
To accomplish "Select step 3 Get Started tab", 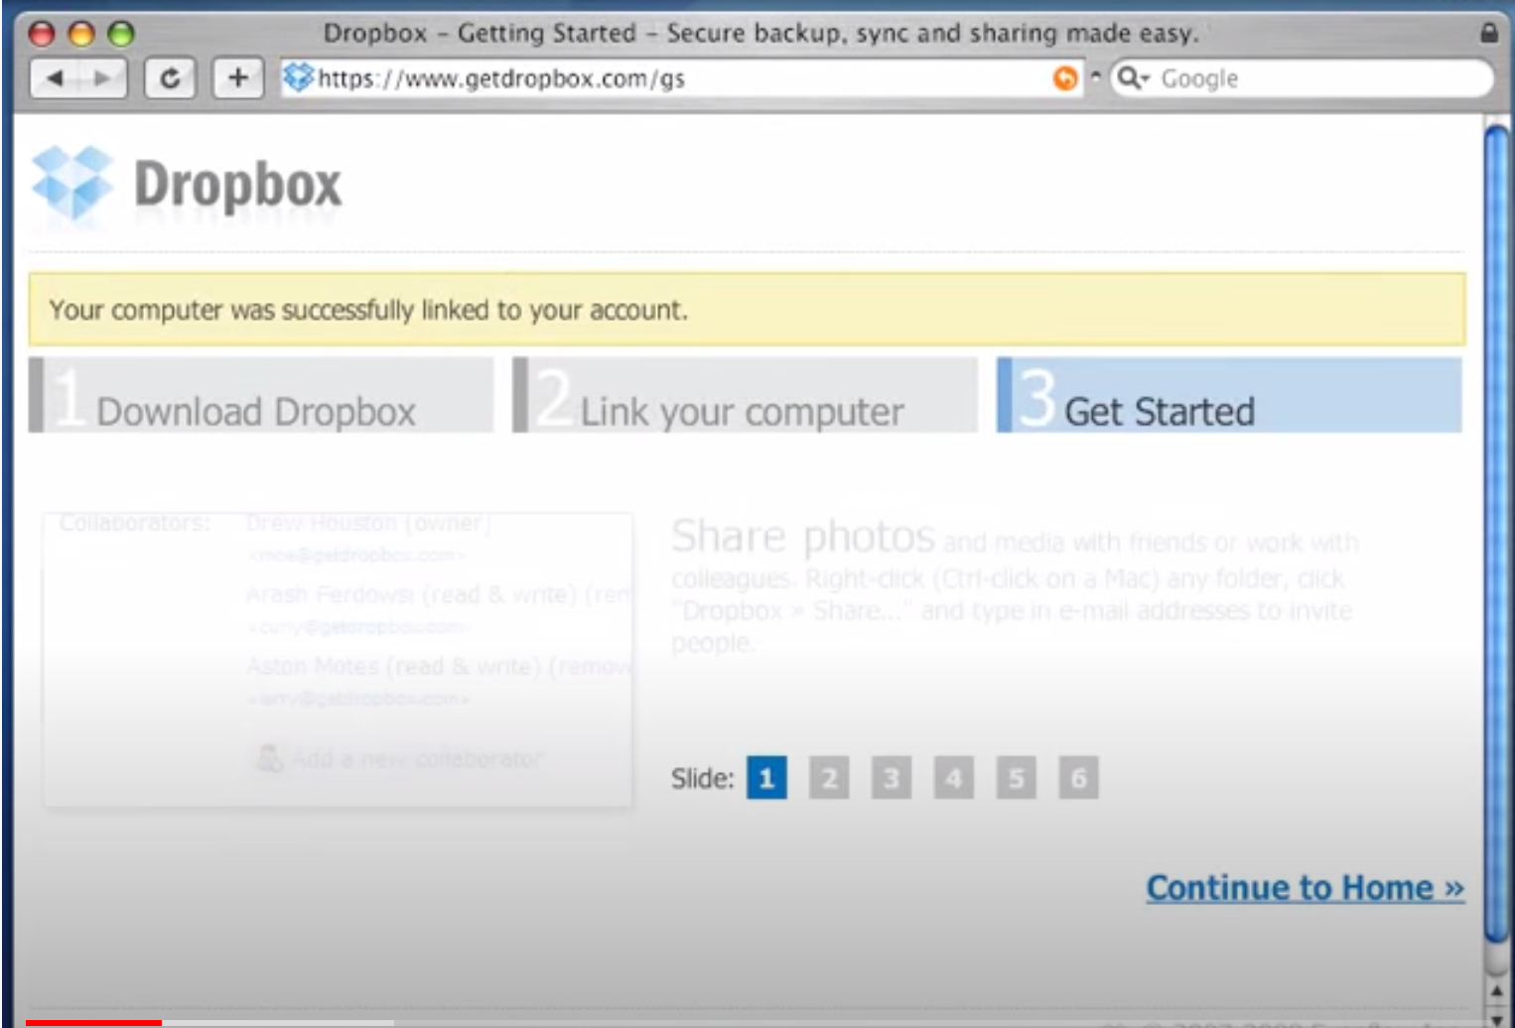I will (1229, 395).
